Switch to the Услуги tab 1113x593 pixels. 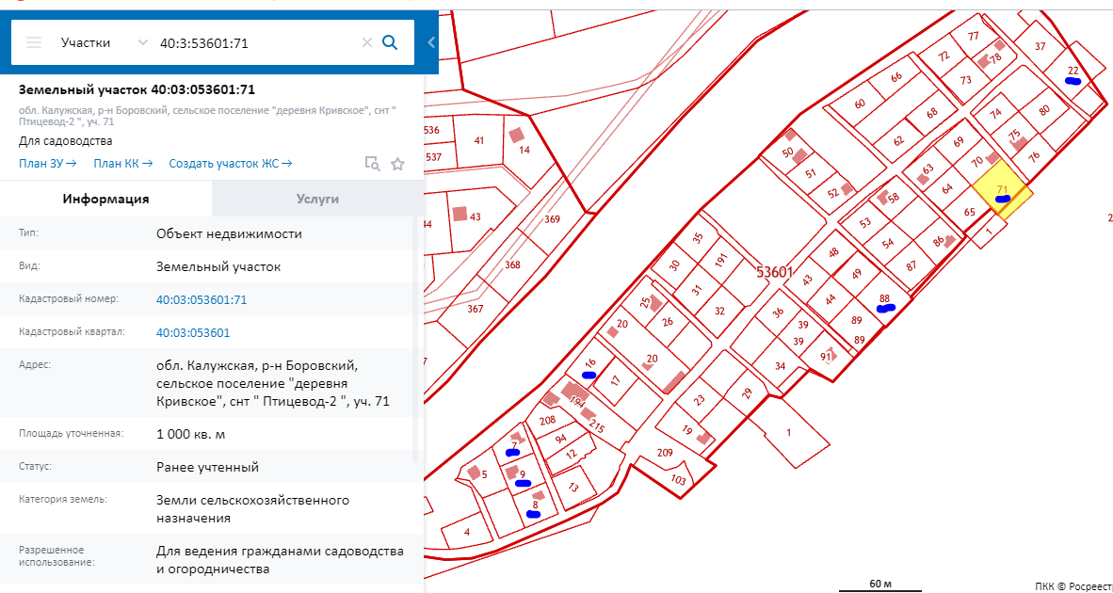[x=317, y=199]
